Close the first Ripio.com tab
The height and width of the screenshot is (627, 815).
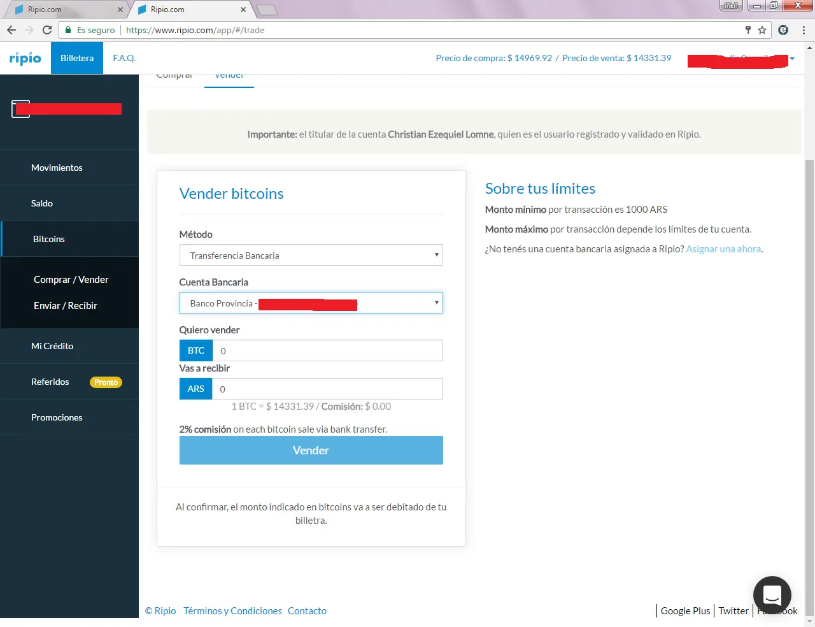coord(120,10)
